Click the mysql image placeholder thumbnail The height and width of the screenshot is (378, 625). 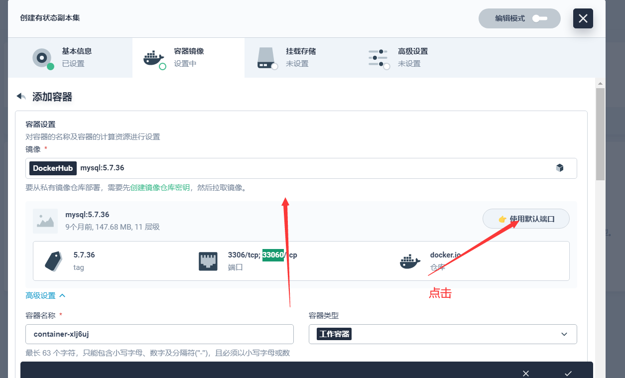coord(45,221)
